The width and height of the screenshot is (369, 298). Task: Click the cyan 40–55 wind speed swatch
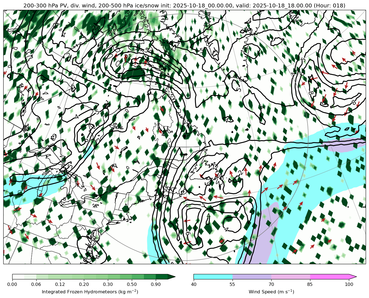tap(213, 277)
